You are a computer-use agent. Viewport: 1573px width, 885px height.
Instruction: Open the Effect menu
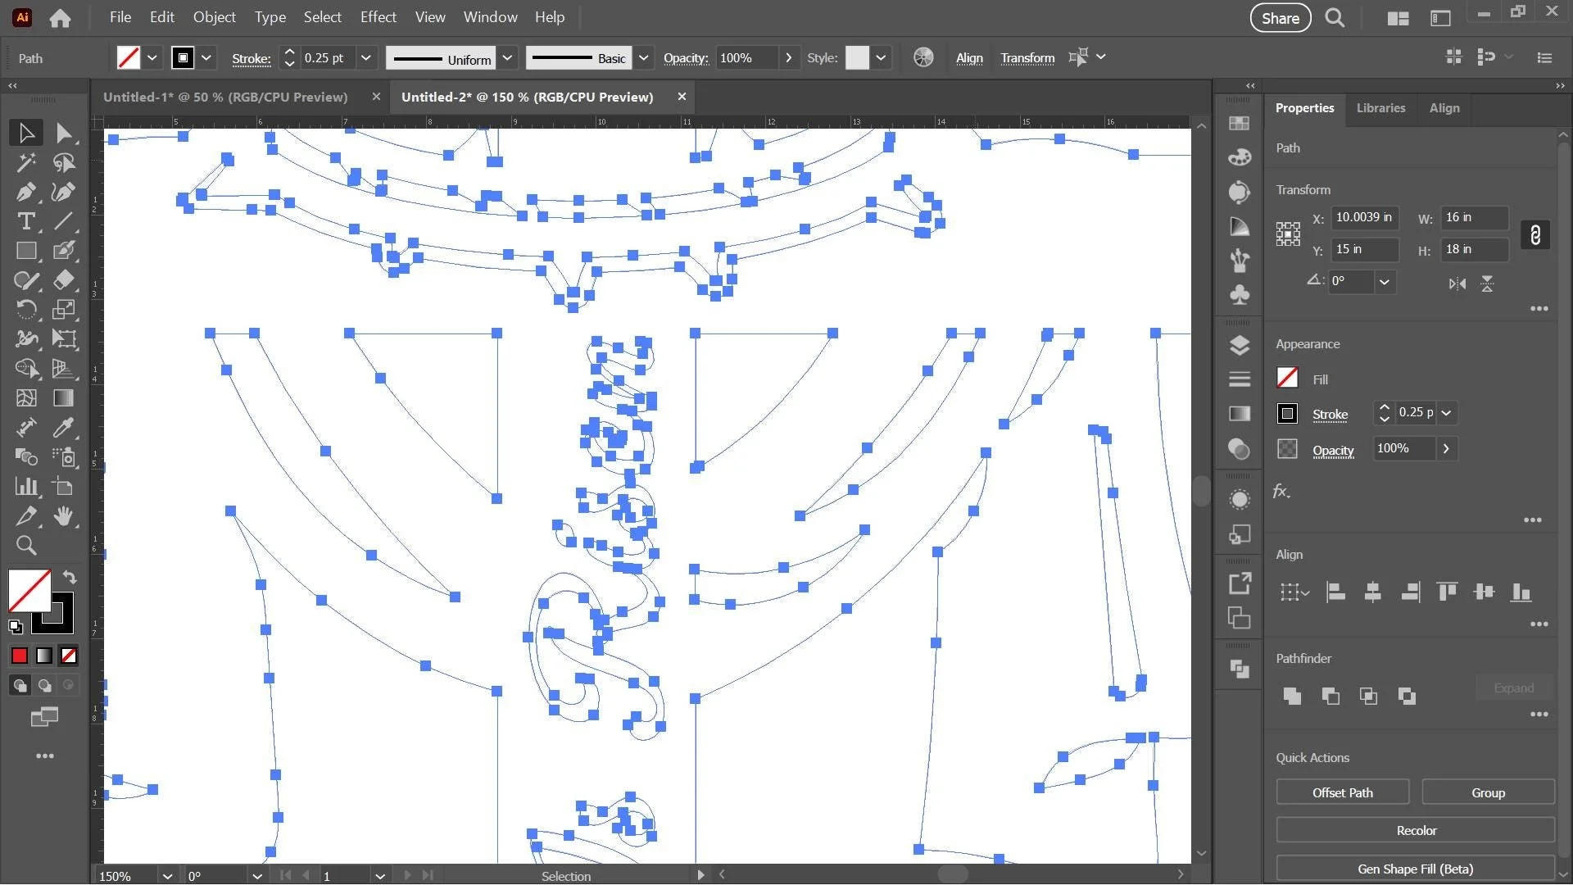378,17
